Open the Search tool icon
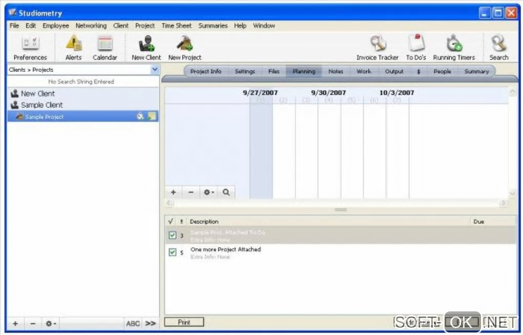The width and height of the screenshot is (523, 335). (499, 48)
